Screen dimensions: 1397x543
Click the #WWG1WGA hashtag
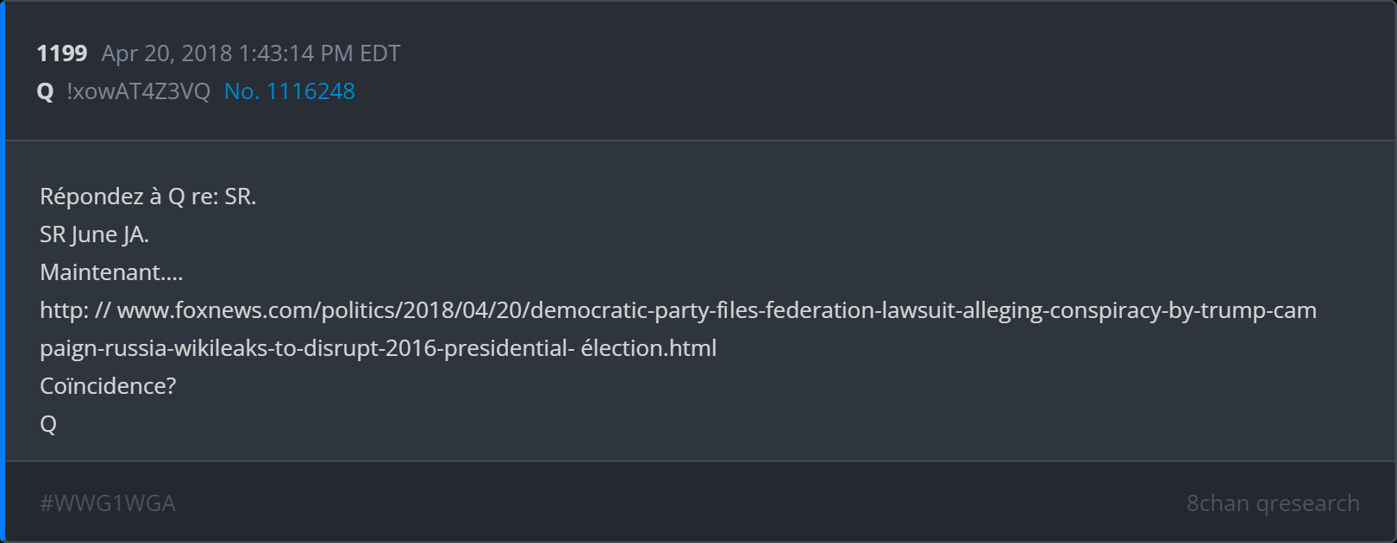click(108, 503)
